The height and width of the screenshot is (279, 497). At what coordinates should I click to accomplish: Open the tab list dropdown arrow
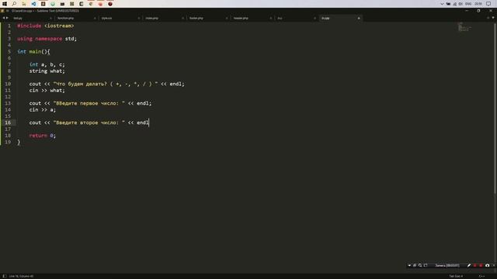(x=493, y=18)
